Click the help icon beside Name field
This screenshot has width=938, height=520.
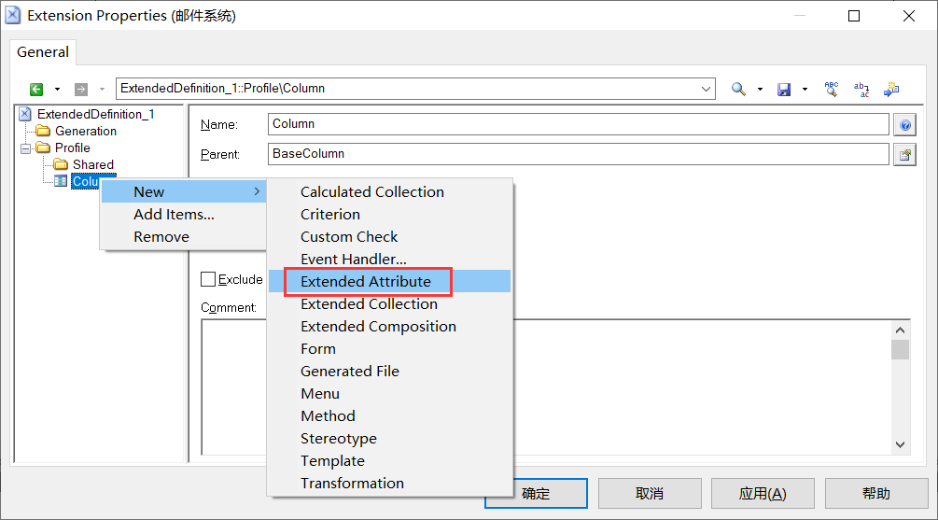pyautogui.click(x=905, y=125)
